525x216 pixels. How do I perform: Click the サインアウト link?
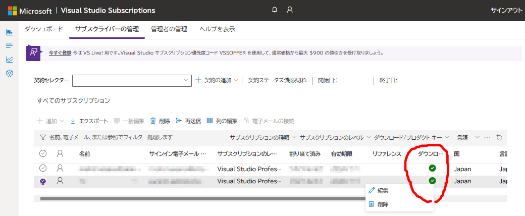coord(507,11)
